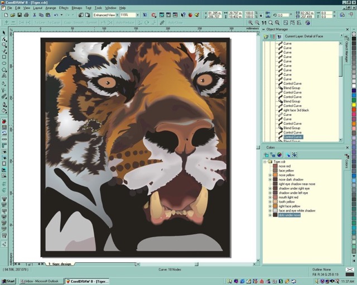
Task: Select the Polygon tool in the toolbox
Action: click(4, 70)
